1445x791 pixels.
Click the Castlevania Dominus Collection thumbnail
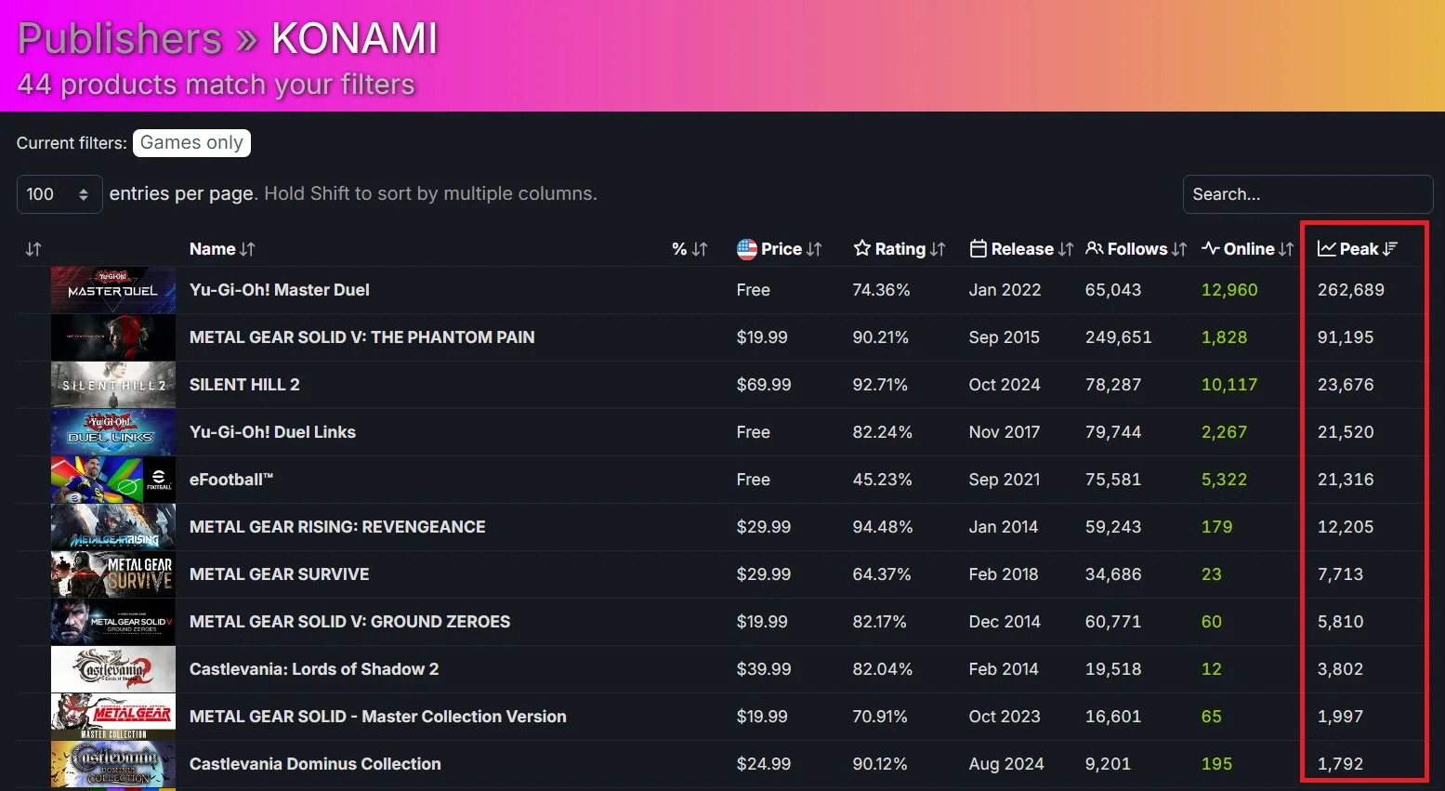[113, 764]
